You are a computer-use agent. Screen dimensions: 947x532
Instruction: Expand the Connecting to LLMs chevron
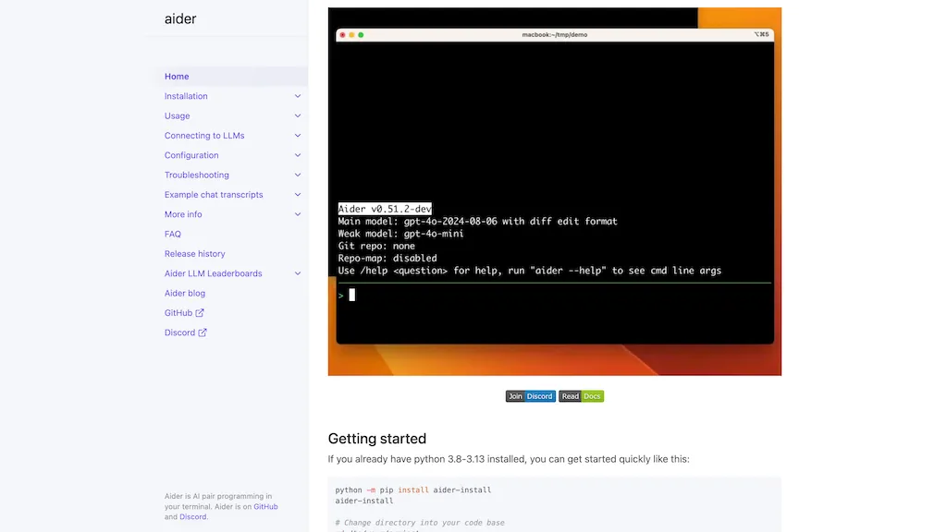pos(297,136)
